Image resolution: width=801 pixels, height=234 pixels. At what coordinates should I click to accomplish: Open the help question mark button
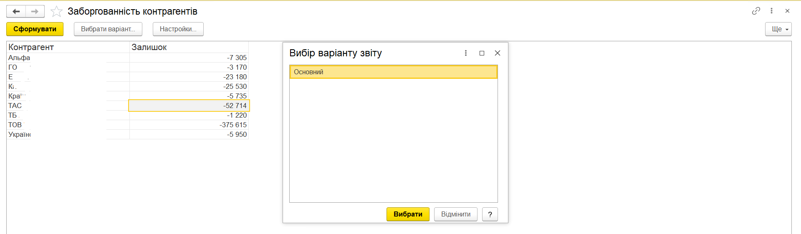490,214
